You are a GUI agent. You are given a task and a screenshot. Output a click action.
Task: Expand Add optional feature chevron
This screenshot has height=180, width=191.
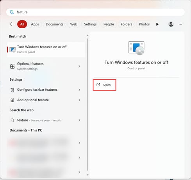click(79, 100)
